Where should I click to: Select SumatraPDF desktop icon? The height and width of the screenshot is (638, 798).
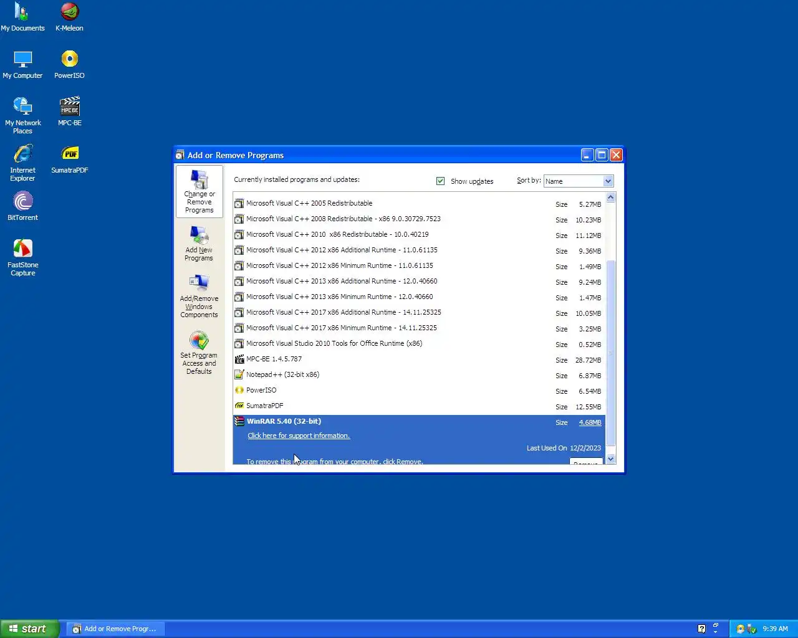pyautogui.click(x=69, y=159)
